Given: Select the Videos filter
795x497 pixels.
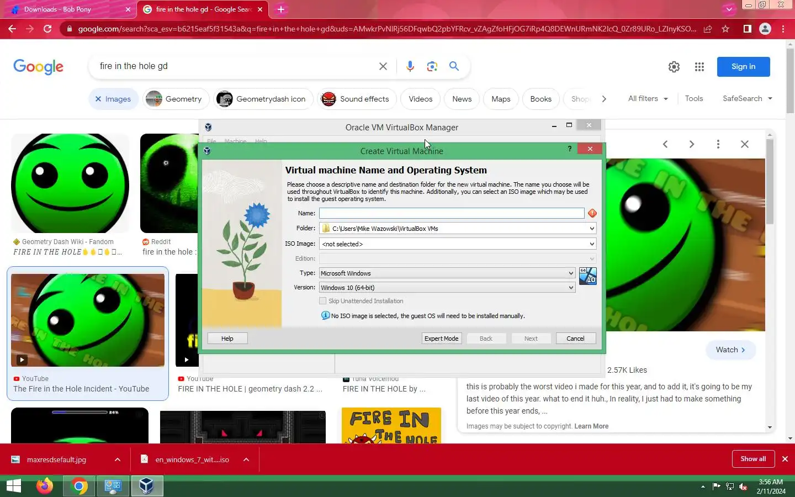Looking at the screenshot, I should [x=420, y=99].
